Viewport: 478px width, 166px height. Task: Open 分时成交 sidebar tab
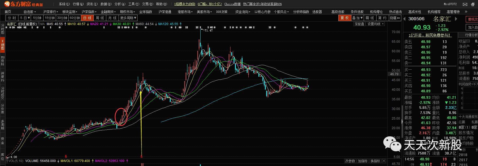click(x=2, y=93)
